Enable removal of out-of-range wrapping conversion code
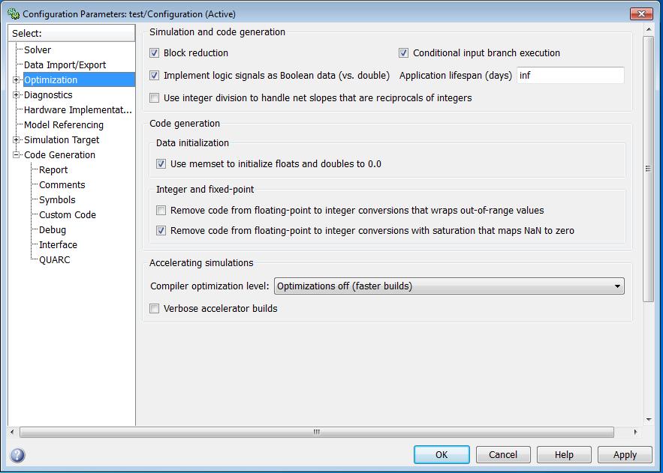The height and width of the screenshot is (473, 663). [160, 211]
